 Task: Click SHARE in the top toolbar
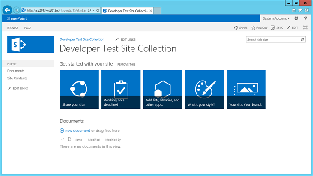241,28
